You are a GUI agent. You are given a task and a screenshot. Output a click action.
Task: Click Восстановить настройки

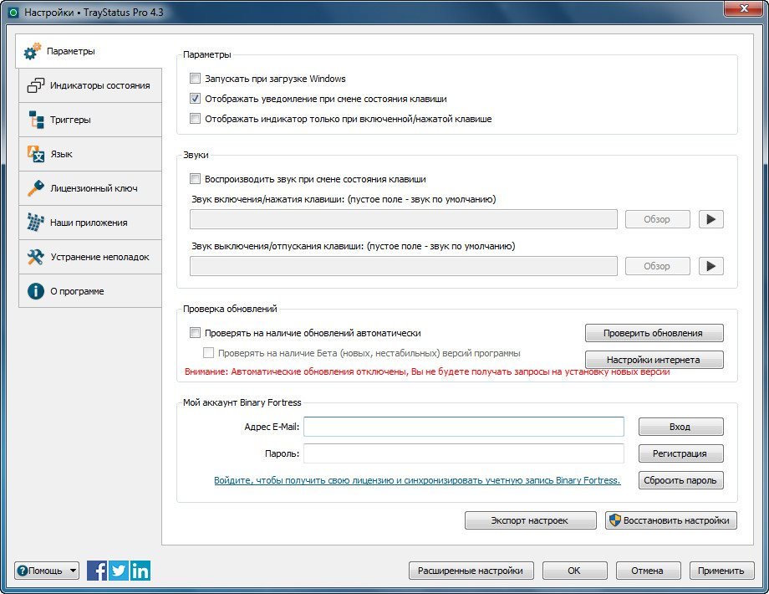(670, 520)
